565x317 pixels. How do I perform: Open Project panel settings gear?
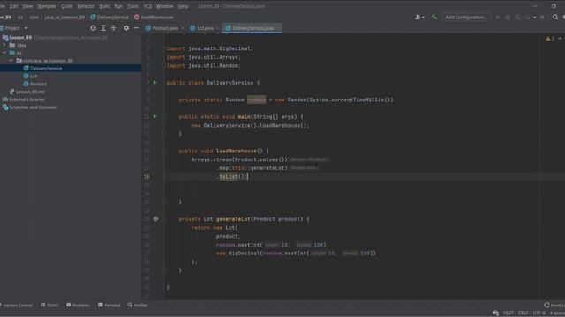pyautogui.click(x=126, y=28)
